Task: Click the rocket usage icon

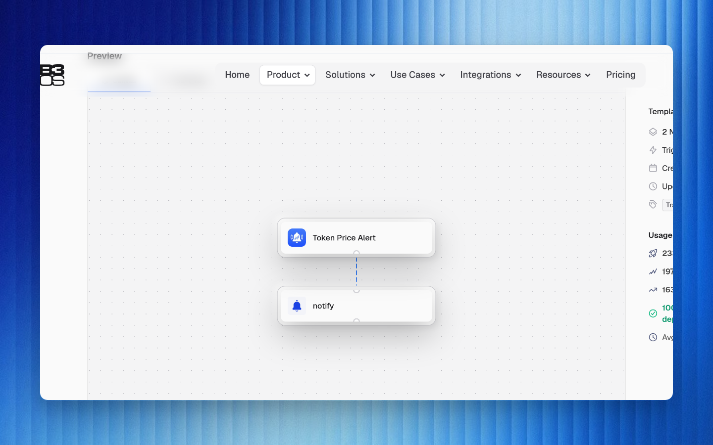Action: pyautogui.click(x=653, y=254)
